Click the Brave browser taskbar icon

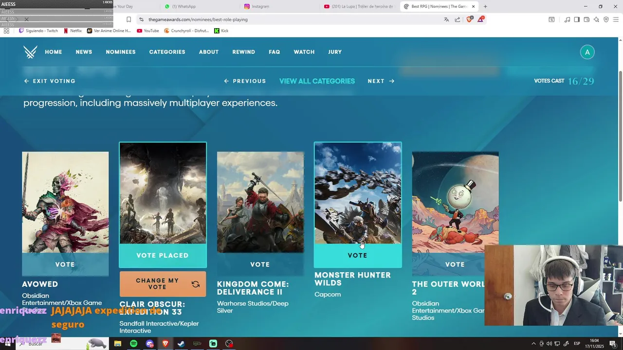[x=165, y=344]
